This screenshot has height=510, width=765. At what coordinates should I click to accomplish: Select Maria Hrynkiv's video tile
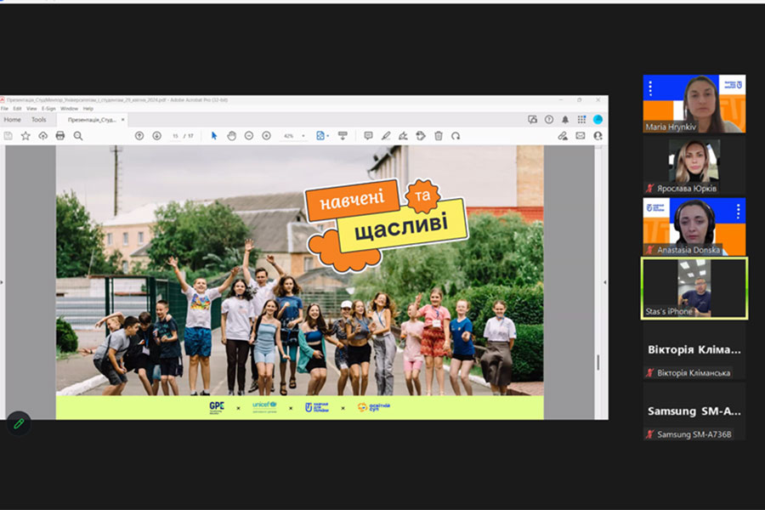694,104
